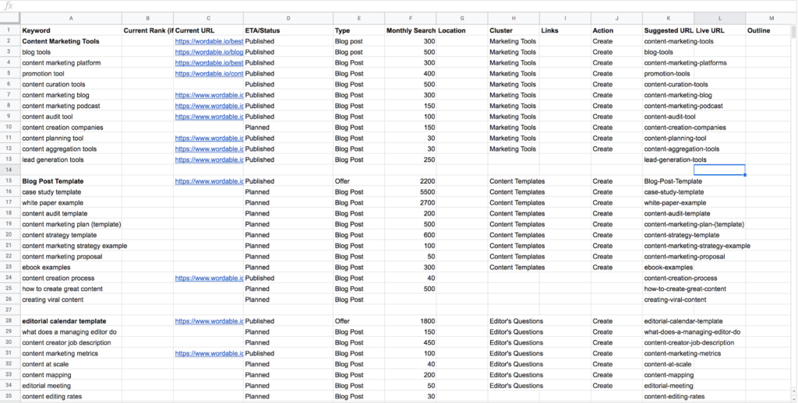Select the "content mapping" keyword cell

(x=71, y=375)
